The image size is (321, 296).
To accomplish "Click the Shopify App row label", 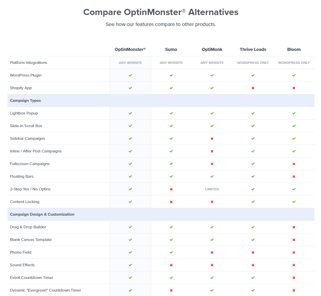I will click(21, 88).
